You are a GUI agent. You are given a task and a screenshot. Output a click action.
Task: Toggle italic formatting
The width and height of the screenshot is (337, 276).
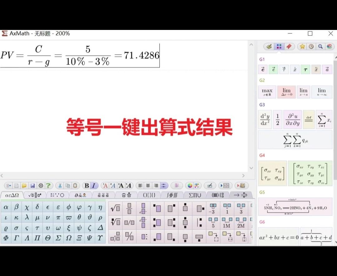(x=93, y=186)
